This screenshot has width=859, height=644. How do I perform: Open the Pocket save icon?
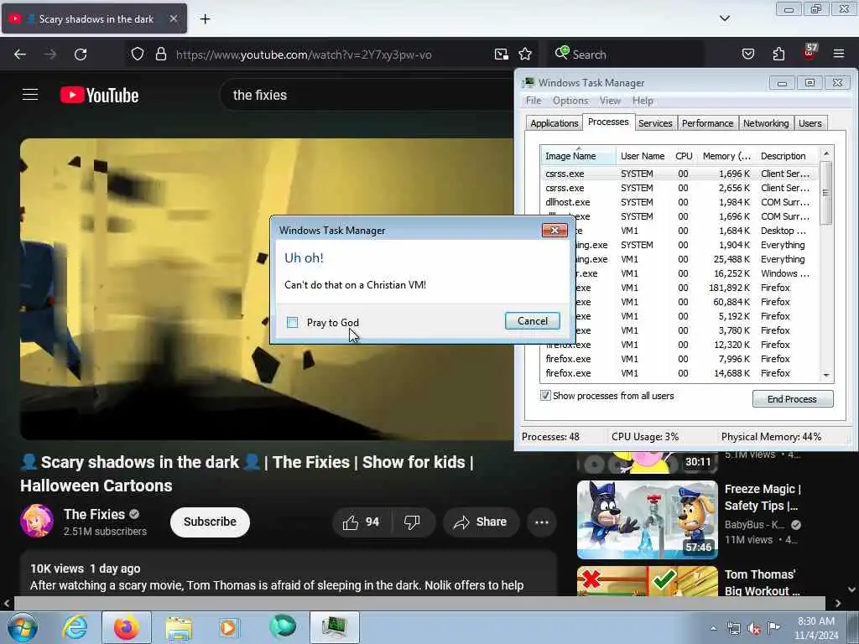[747, 55]
